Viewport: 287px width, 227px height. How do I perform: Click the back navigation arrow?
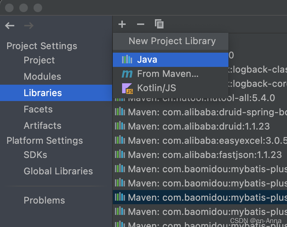click(x=10, y=26)
